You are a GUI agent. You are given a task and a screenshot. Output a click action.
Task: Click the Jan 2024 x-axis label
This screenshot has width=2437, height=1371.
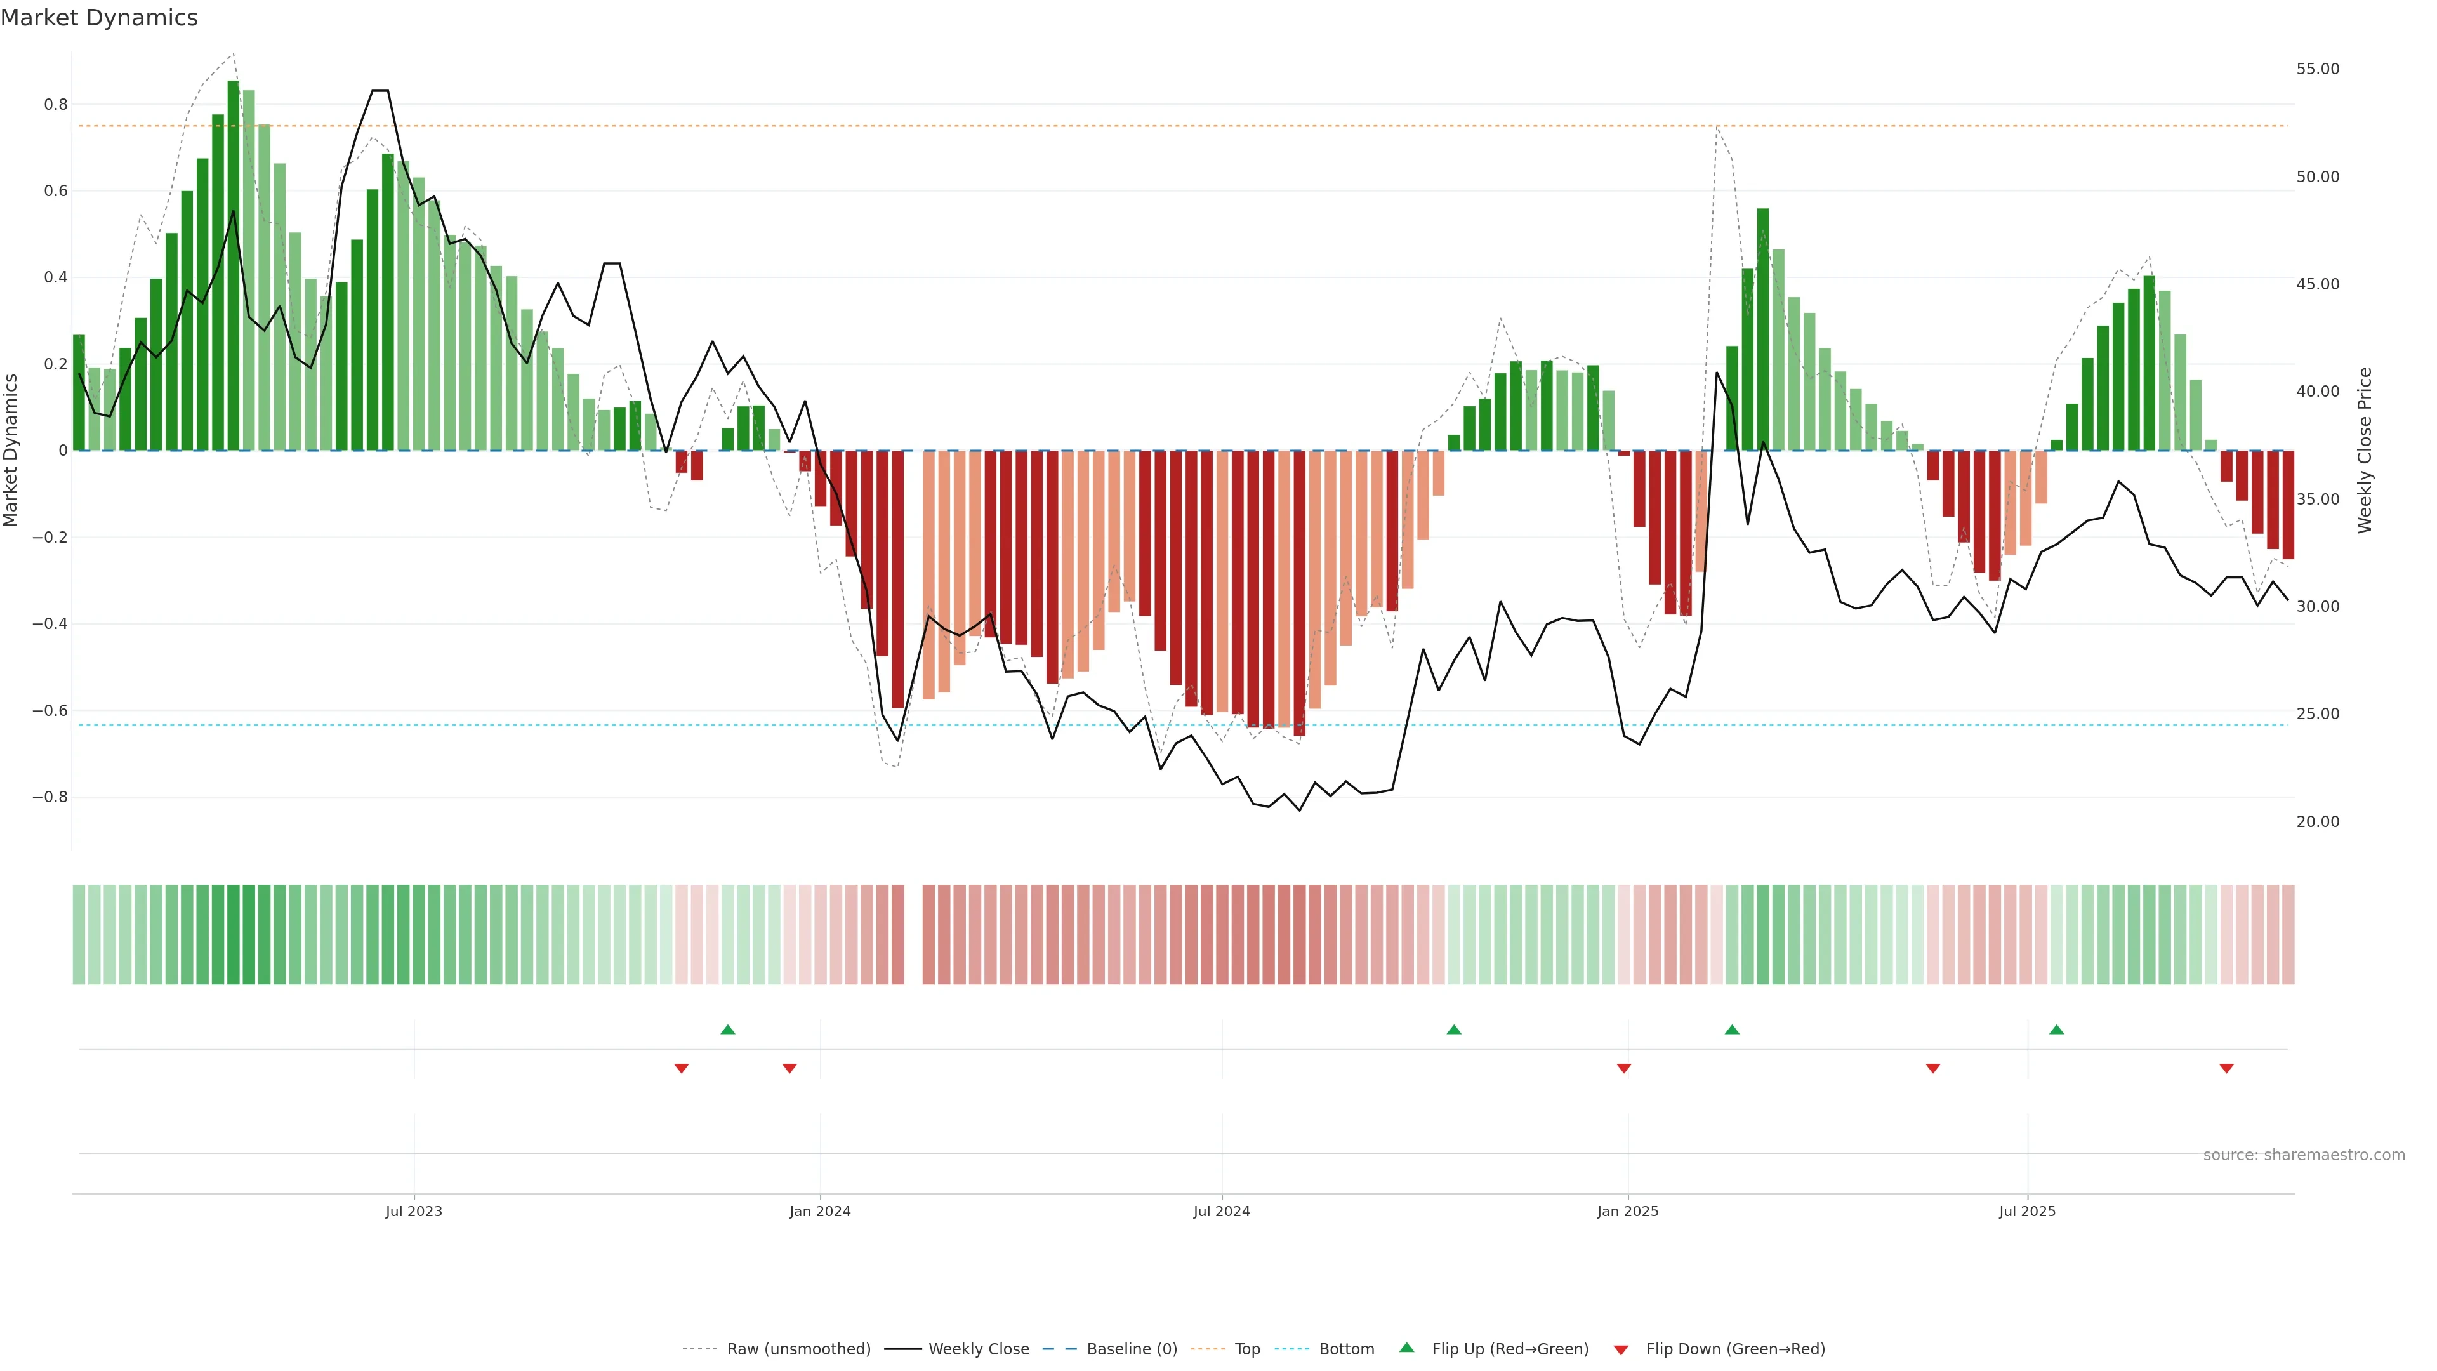(820, 1211)
